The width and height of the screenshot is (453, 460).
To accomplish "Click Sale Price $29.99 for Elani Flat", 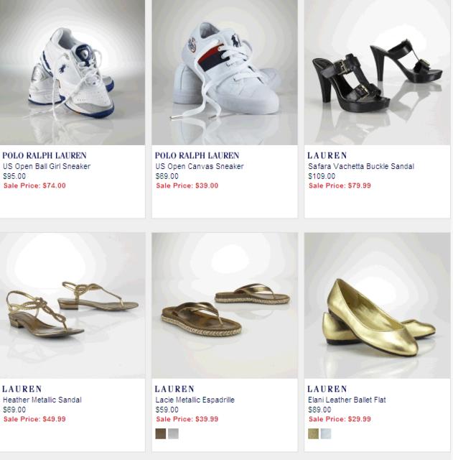I will coord(340,419).
